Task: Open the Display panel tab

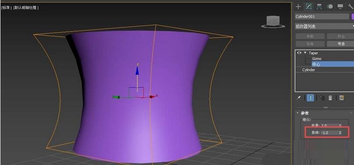Action: pyautogui.click(x=340, y=7)
